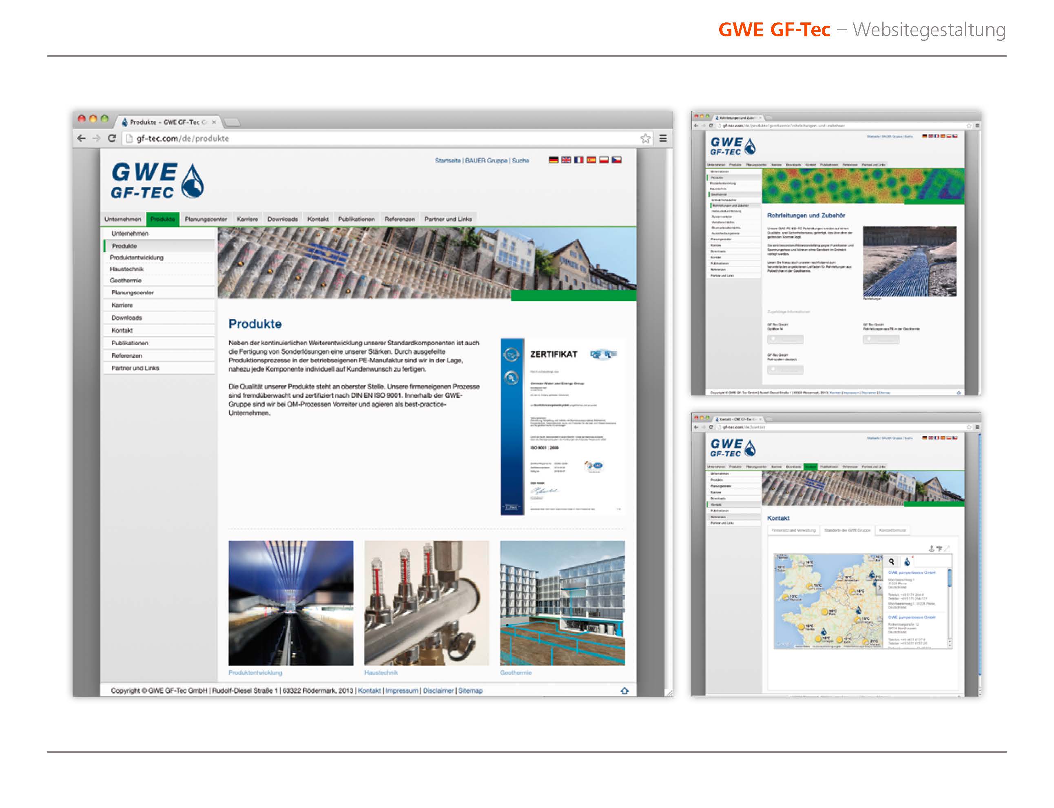This screenshot has width=1054, height=808.
Task: Click the GWE GF-TEC logo in the Rohrleitungen window
Action: (733, 146)
